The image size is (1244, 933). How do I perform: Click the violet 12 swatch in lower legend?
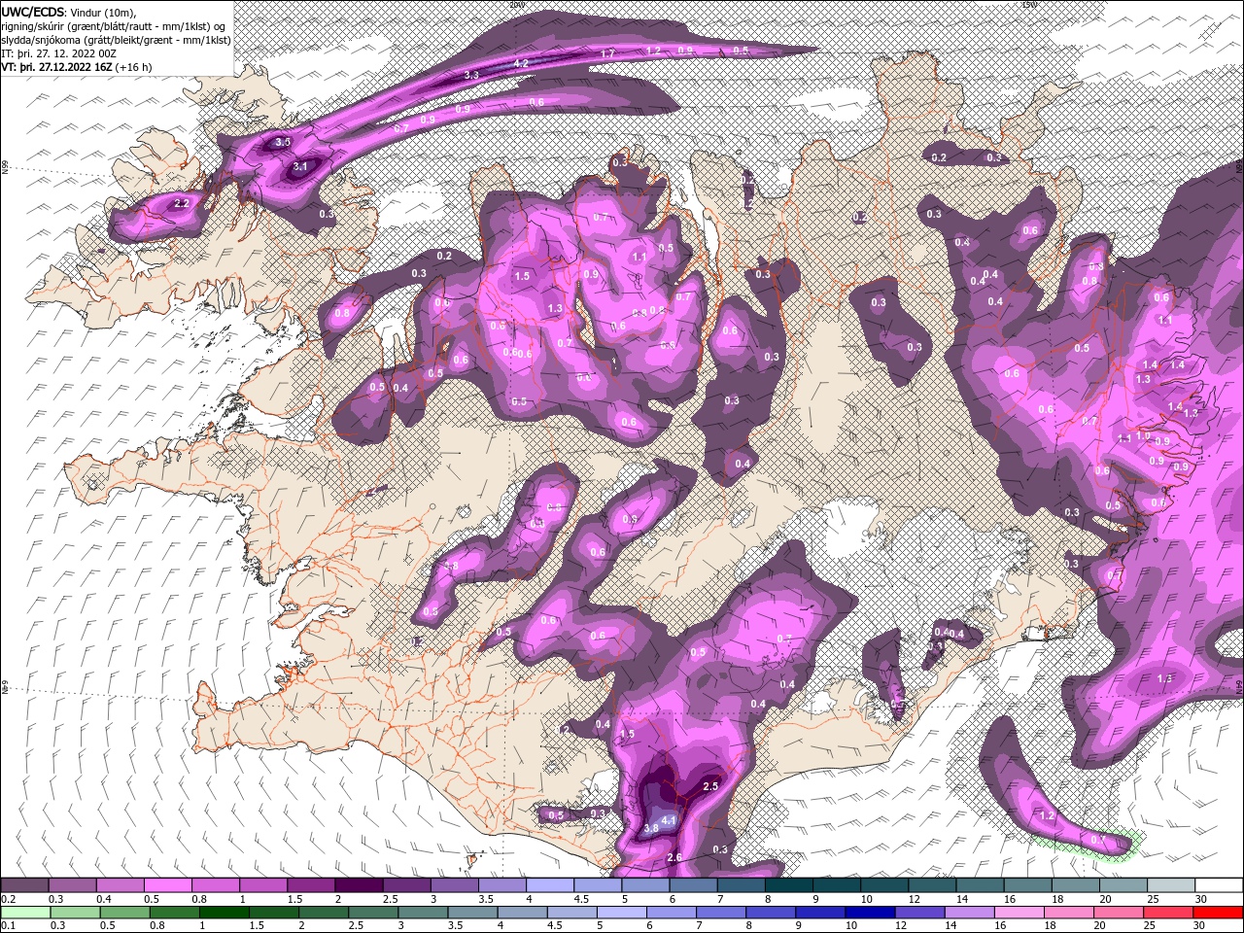pos(919,913)
